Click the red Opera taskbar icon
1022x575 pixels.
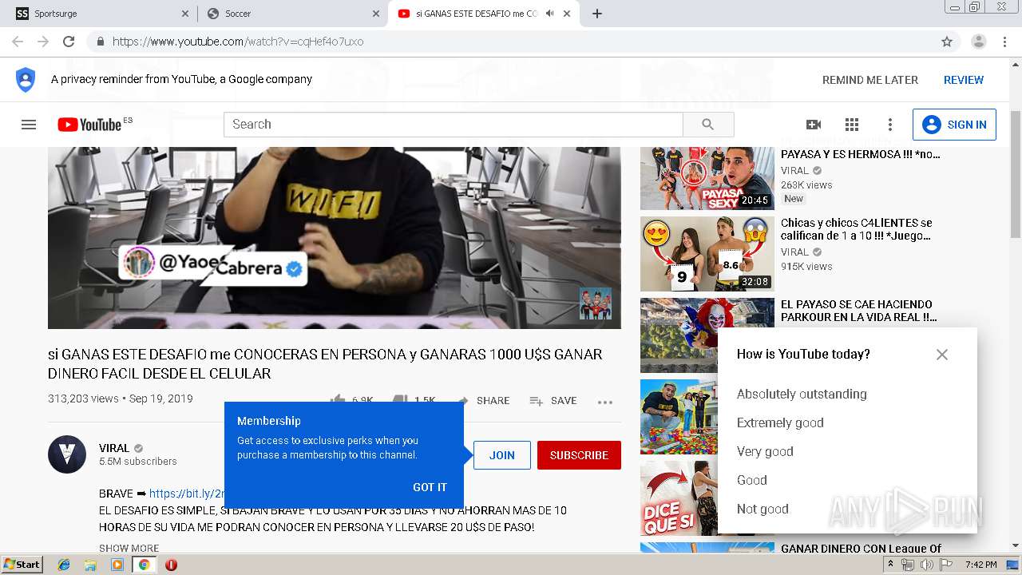[171, 565]
